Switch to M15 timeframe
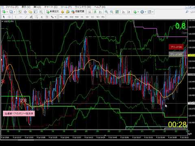Screen dimensions: 195x146 71,17
